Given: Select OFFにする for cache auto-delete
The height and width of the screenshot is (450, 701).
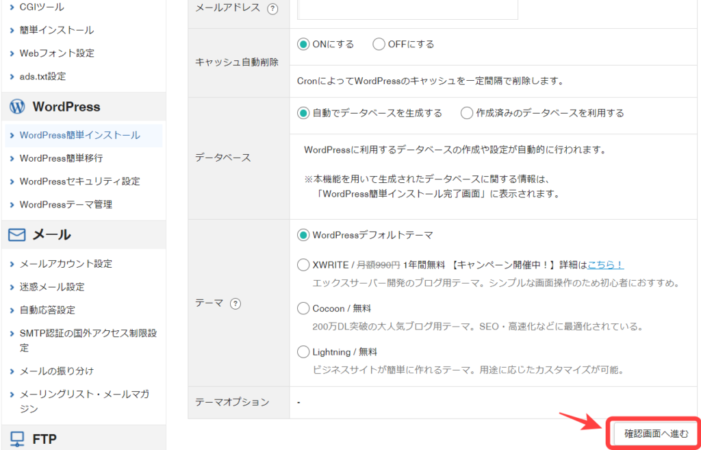Looking at the screenshot, I should [x=379, y=45].
